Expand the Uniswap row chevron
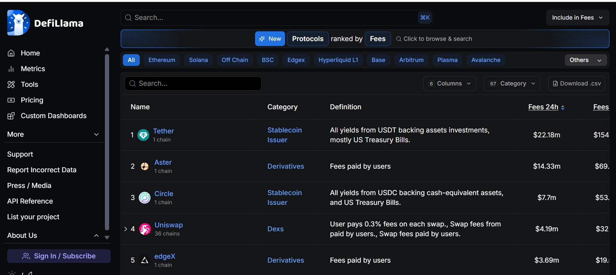 tap(125, 229)
